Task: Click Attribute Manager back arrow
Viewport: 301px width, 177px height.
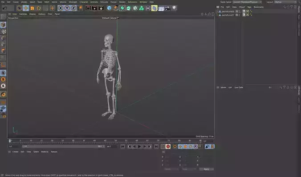Action: 270,87
